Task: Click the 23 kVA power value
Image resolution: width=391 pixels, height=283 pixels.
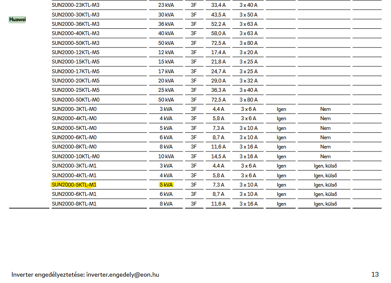Action: click(x=166, y=5)
